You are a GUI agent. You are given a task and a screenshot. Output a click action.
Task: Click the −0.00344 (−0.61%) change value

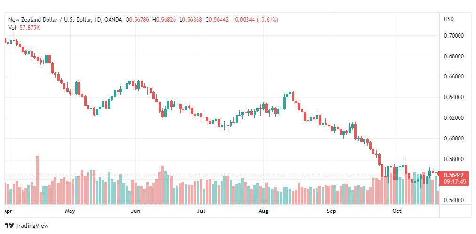pyautogui.click(x=254, y=20)
